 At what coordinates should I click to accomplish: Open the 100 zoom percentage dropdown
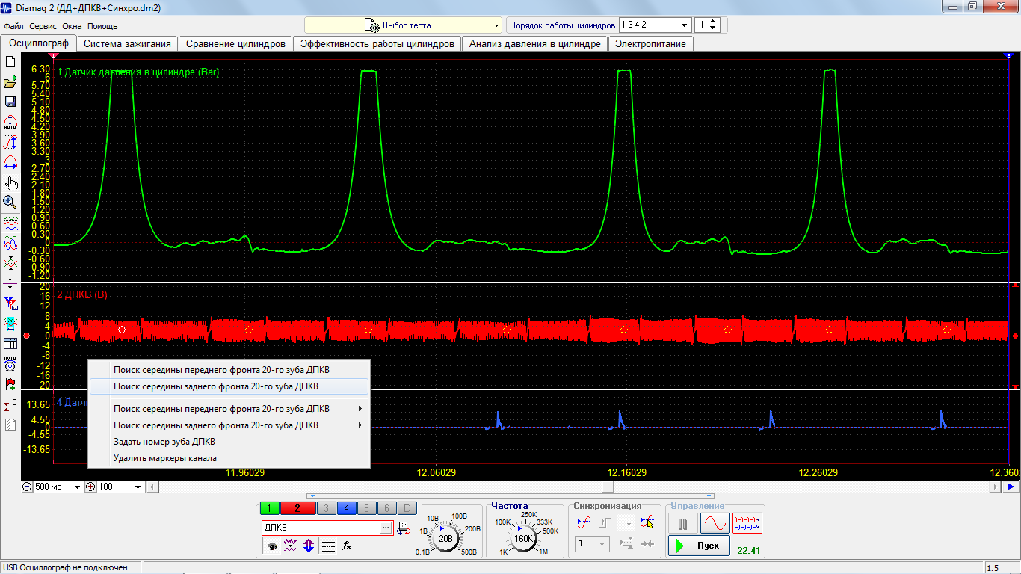(x=138, y=487)
